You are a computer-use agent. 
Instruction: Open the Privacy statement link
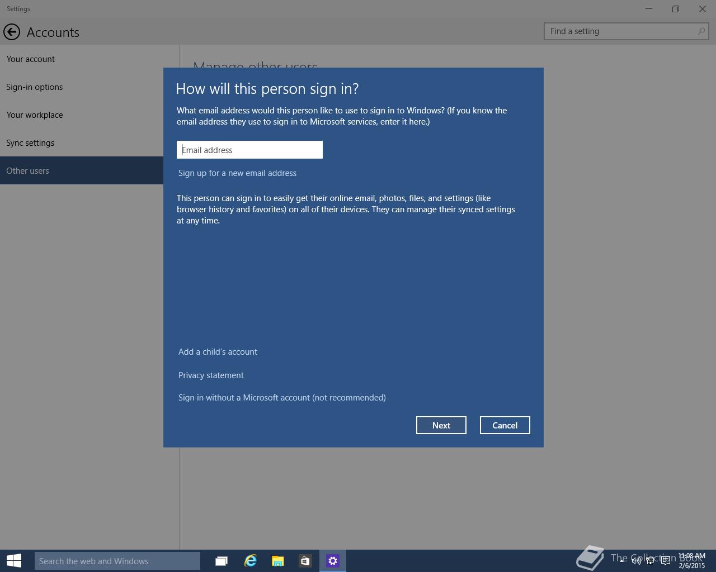click(x=211, y=375)
